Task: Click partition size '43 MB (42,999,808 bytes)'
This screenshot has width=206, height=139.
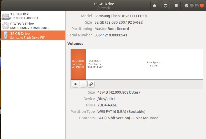Action: coord(119,92)
